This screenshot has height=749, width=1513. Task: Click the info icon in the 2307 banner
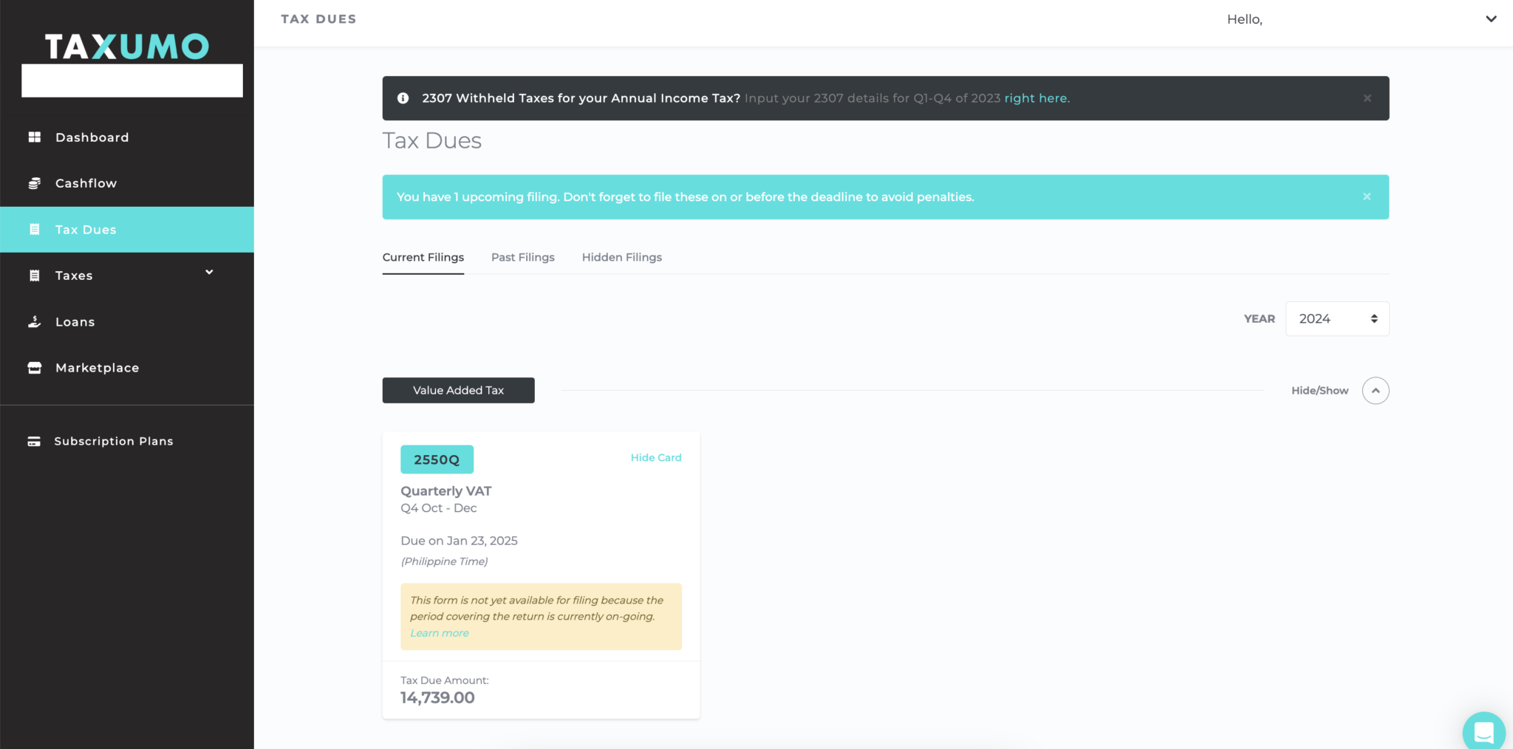tap(403, 98)
